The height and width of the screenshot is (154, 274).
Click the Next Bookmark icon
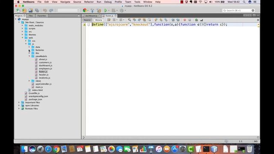pos(161,20)
